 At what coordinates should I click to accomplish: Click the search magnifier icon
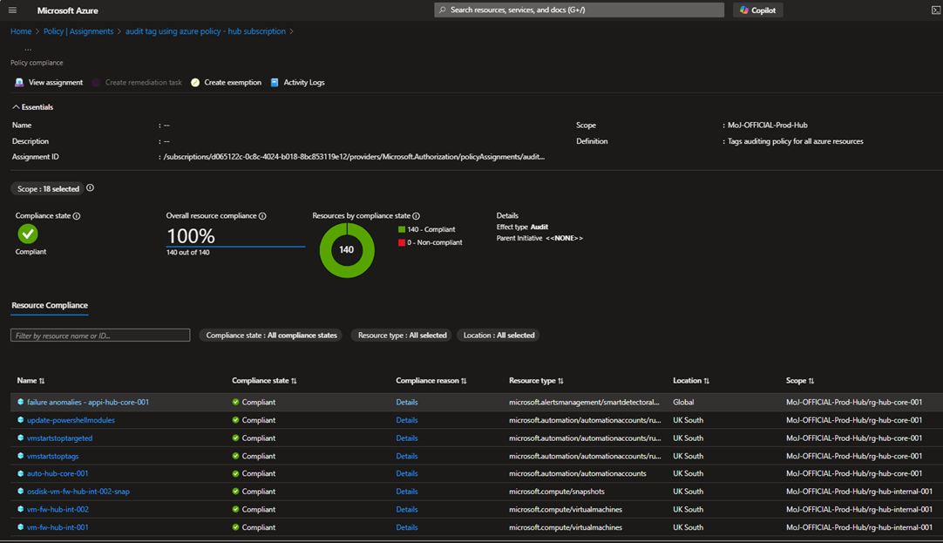point(443,10)
